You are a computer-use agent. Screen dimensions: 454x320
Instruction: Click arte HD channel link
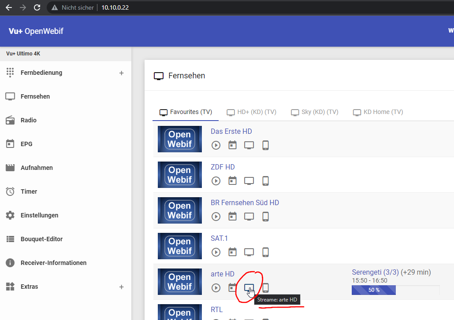222,274
